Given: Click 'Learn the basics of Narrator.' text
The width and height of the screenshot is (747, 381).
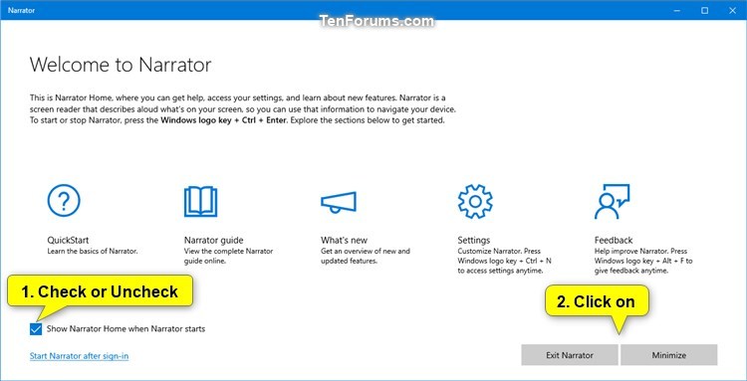Looking at the screenshot, I should 93,251.
